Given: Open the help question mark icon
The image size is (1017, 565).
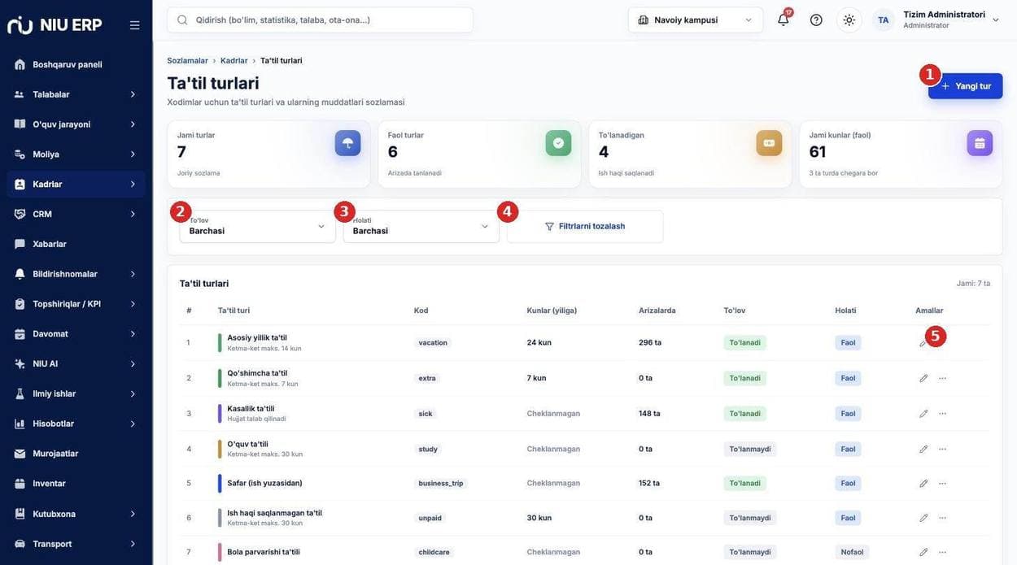Looking at the screenshot, I should tap(816, 20).
